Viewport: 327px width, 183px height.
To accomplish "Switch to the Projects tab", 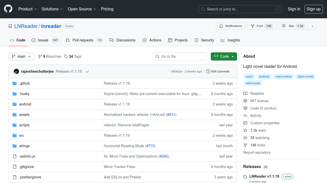I will pos(178,40).
